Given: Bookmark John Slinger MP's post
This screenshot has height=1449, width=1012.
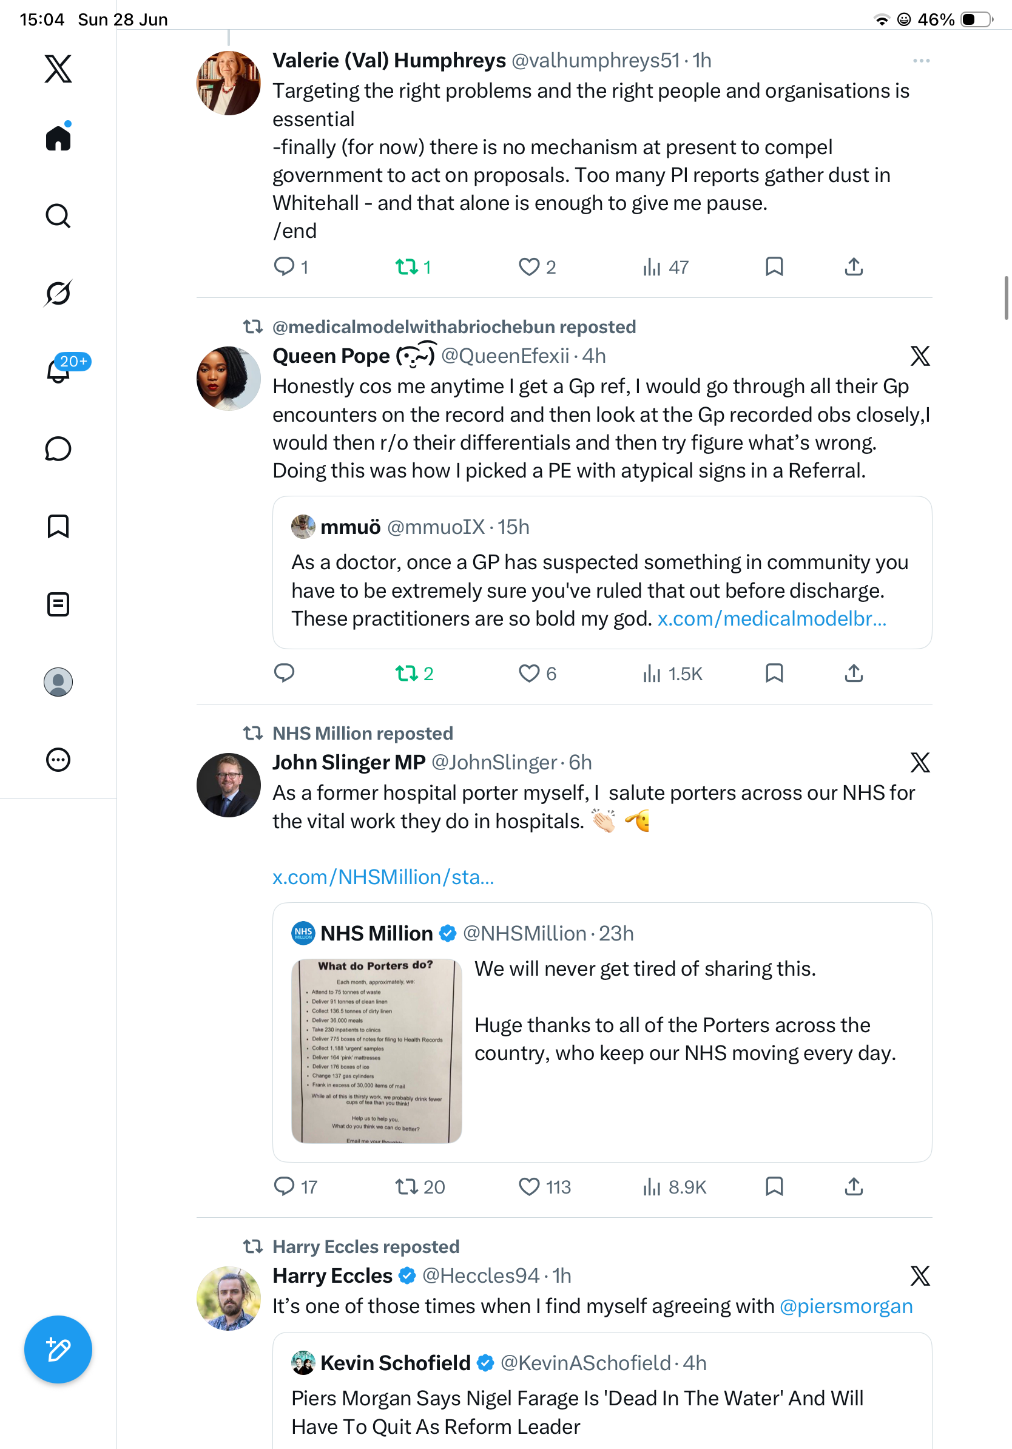Looking at the screenshot, I should 774,1186.
